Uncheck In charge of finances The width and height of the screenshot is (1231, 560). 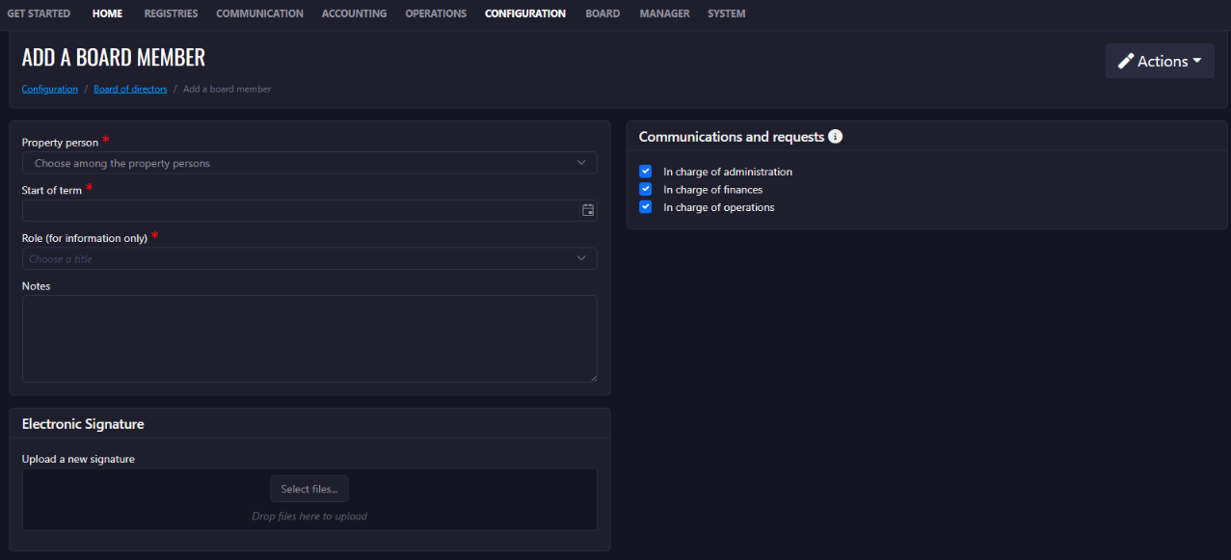tap(646, 189)
